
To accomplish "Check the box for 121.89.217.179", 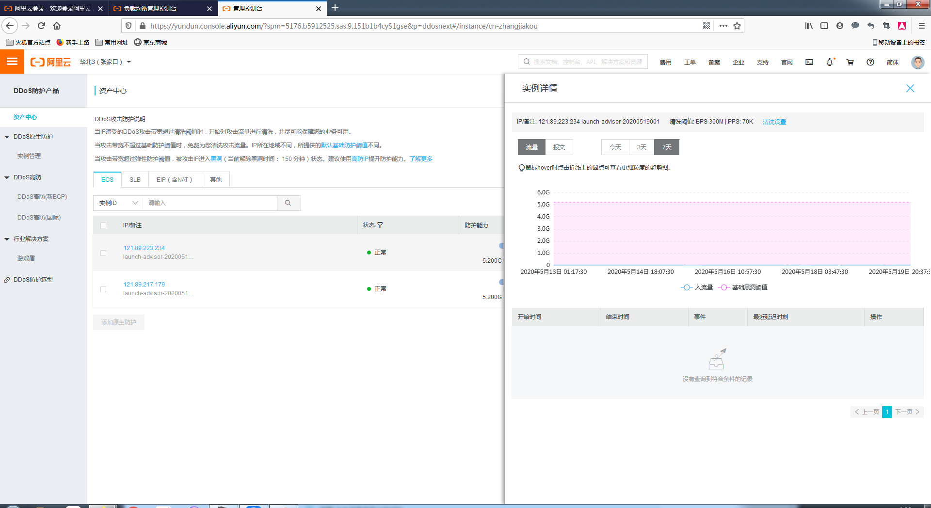I will tap(103, 289).
